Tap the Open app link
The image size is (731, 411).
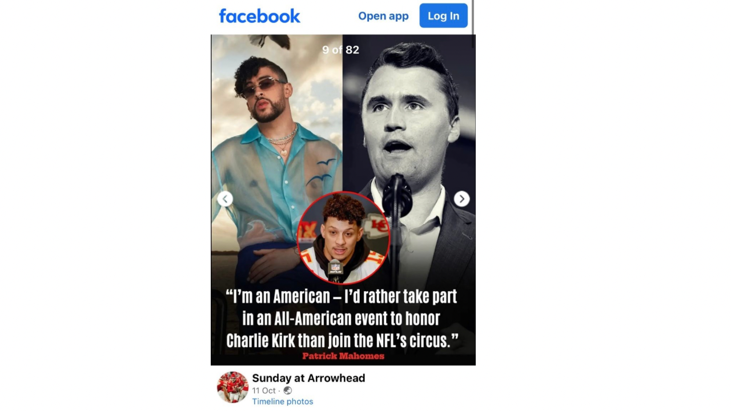point(383,16)
